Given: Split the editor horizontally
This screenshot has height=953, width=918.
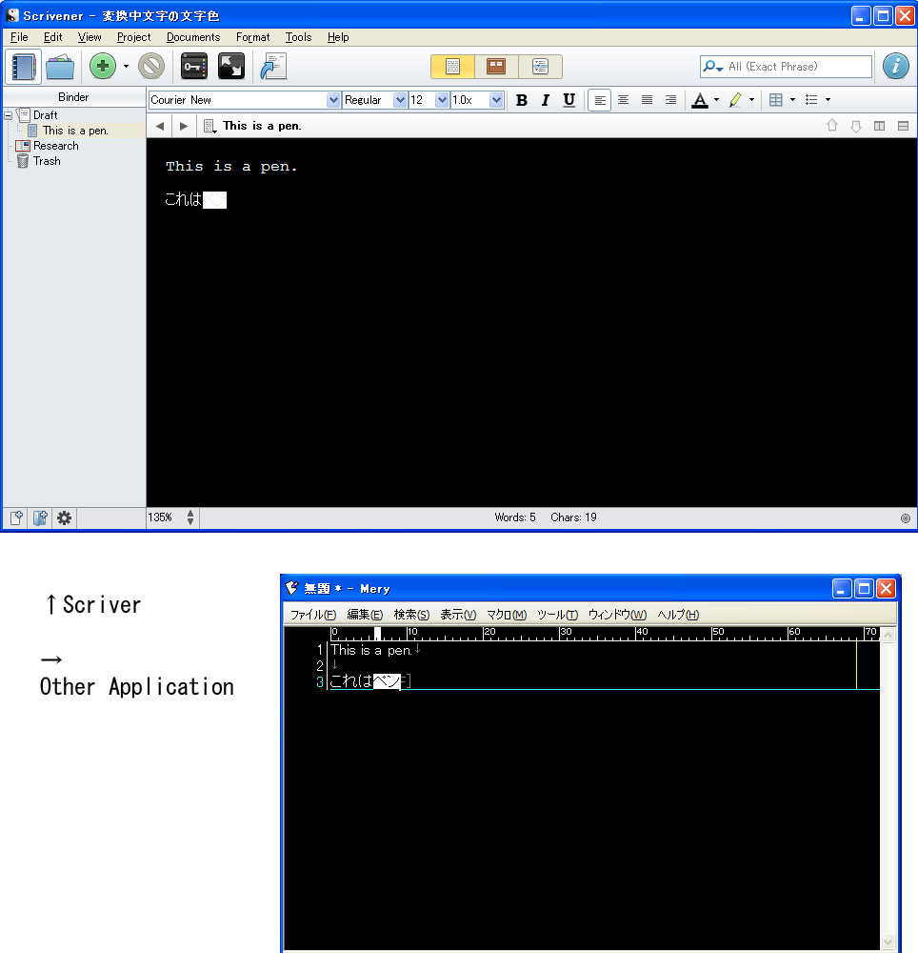Looking at the screenshot, I should point(903,126).
